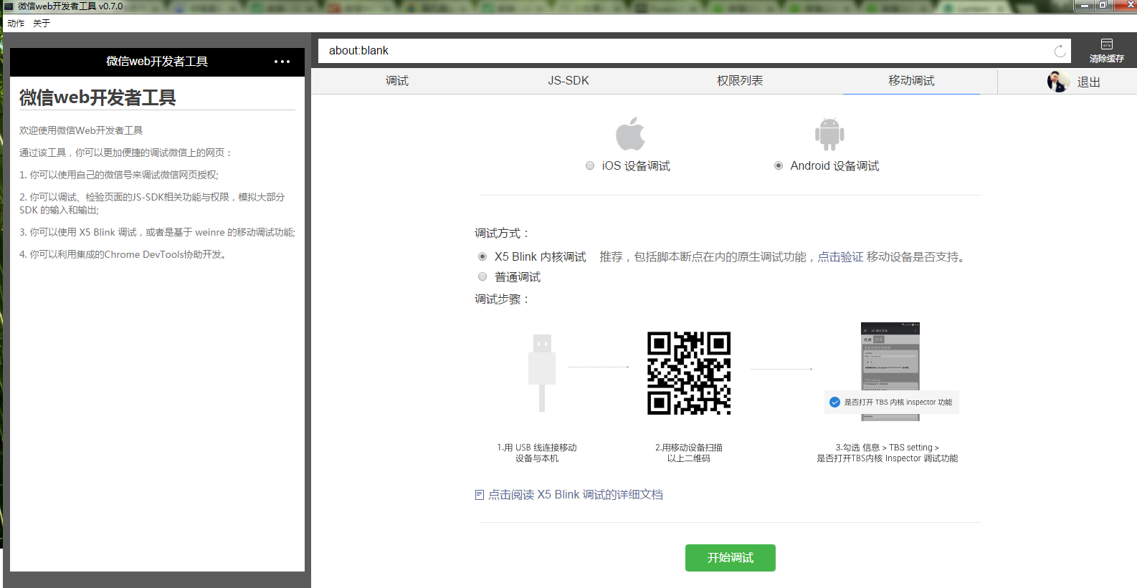Click the 调试步骤 label
The height and width of the screenshot is (588, 1137).
[x=502, y=299]
